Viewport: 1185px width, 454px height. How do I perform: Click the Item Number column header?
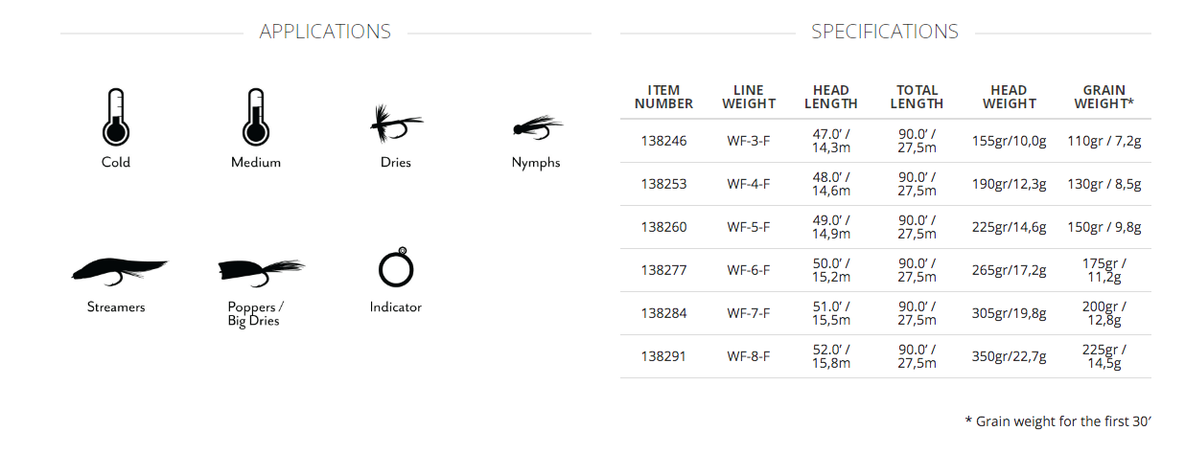[x=663, y=97]
